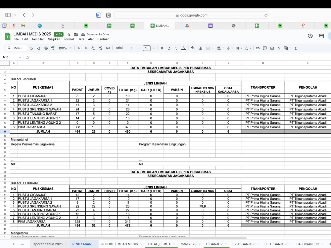Screen dimensions: 331x248
Task: Reload page in Safari address bar
Action: click(266, 15)
